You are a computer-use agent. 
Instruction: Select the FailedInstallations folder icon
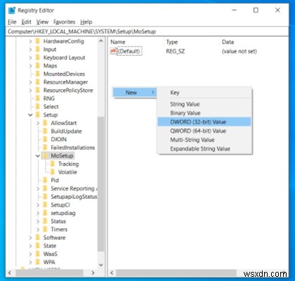(45, 148)
